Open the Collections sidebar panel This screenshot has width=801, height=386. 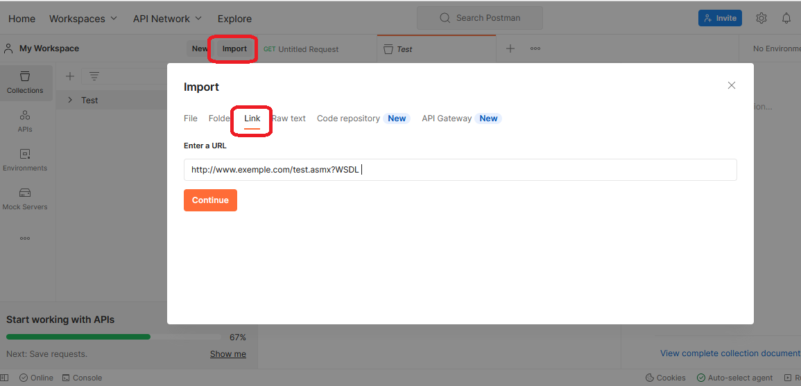point(26,82)
